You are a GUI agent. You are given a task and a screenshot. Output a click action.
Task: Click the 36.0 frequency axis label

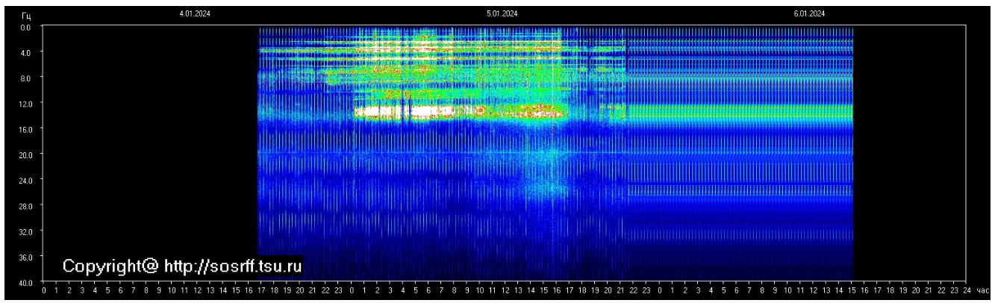pyautogui.click(x=25, y=257)
